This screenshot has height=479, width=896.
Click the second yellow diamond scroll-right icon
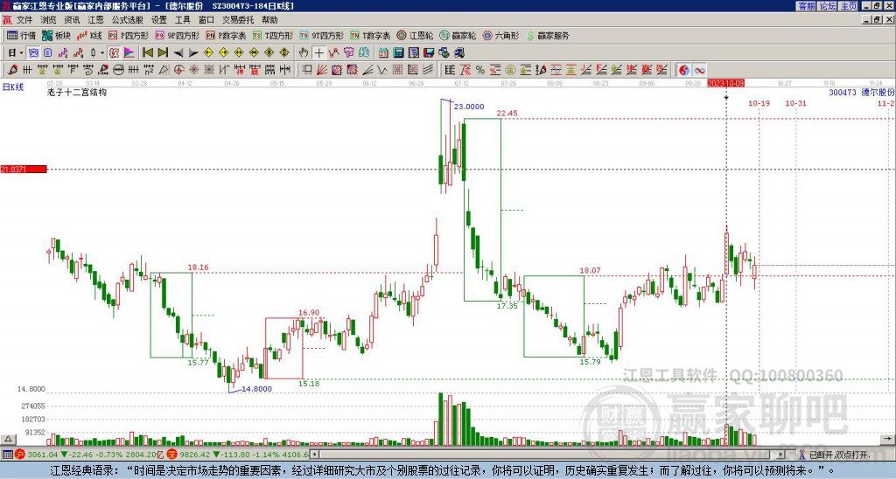[223, 53]
